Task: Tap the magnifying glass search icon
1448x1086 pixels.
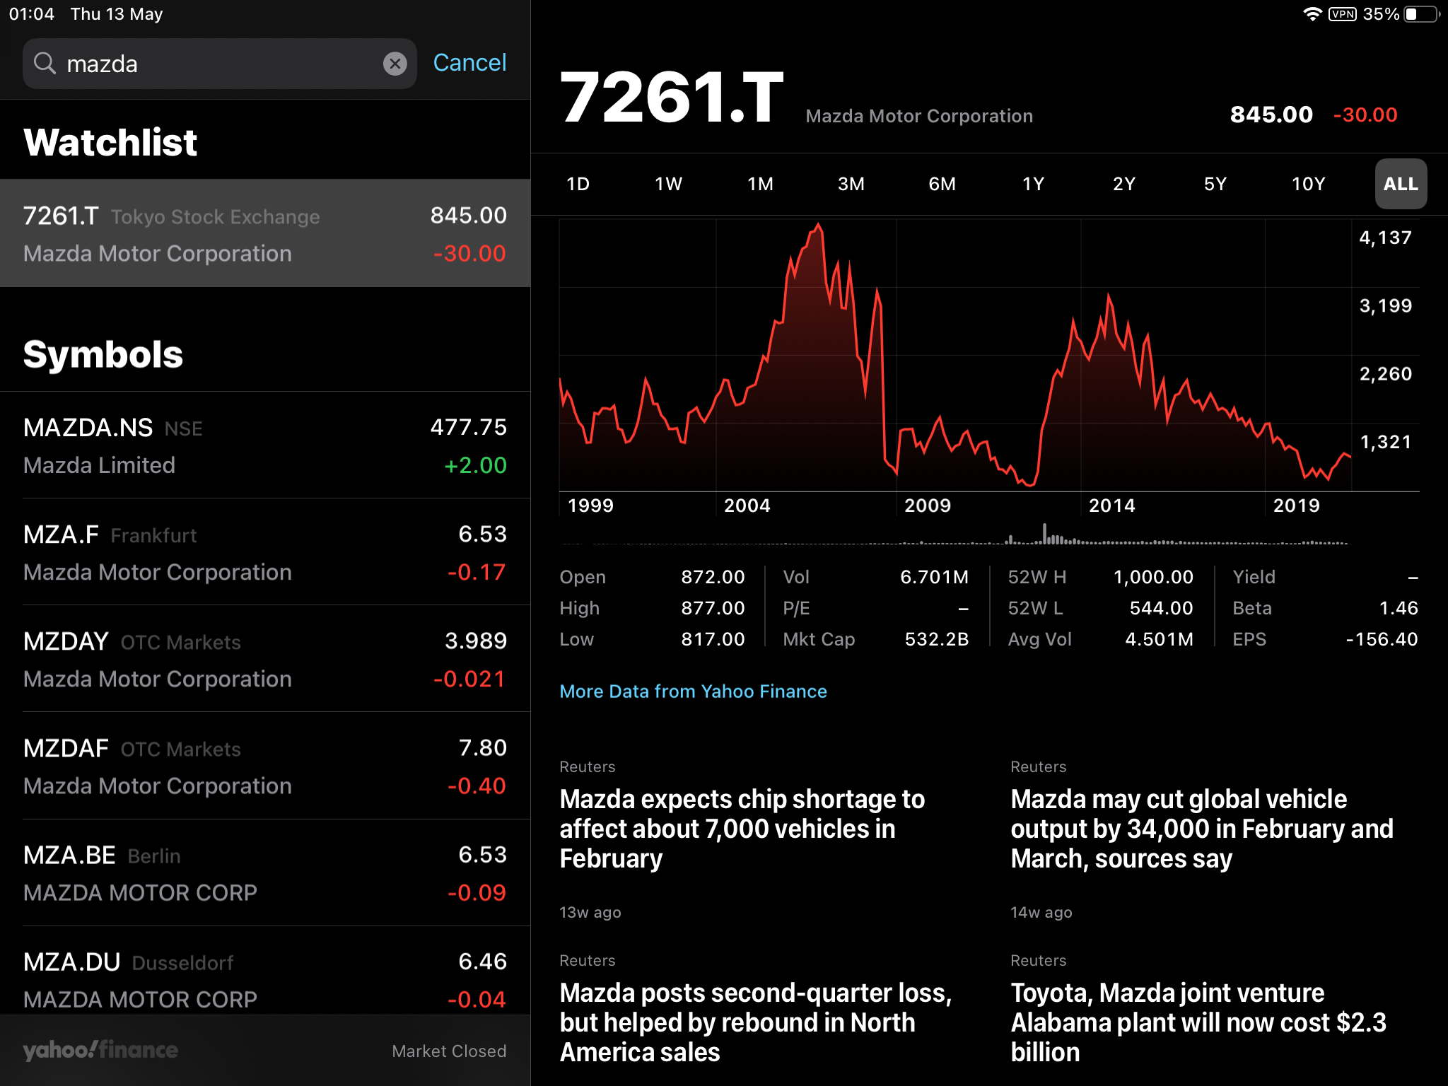Action: pos(45,63)
